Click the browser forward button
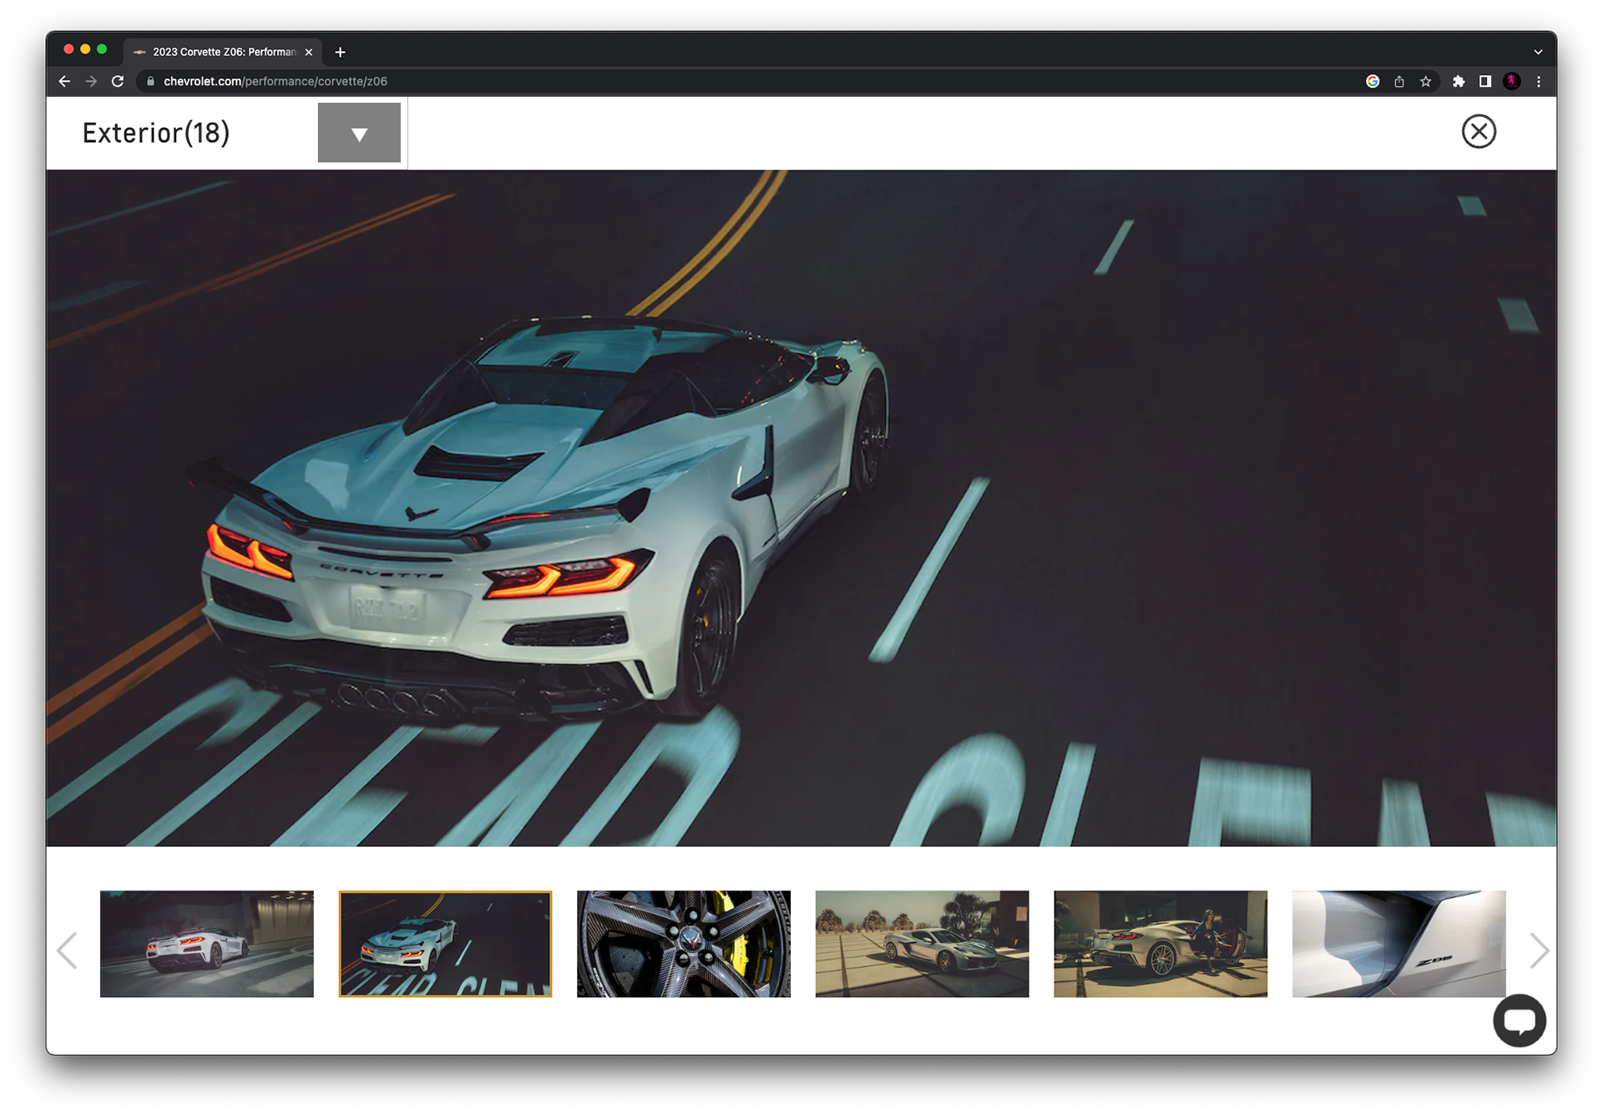Viewport: 1603px width, 1116px height. pos(91,81)
